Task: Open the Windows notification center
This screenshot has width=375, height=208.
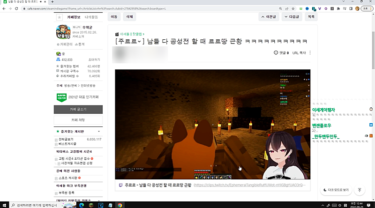Action: click(x=368, y=205)
